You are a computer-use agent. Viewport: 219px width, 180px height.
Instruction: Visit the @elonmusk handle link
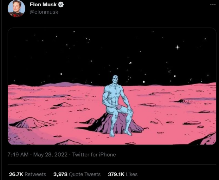coord(44,12)
